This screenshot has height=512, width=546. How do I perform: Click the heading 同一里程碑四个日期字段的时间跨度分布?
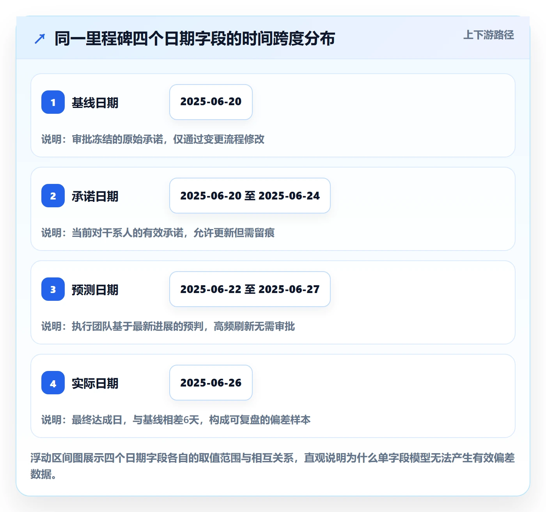coord(195,39)
